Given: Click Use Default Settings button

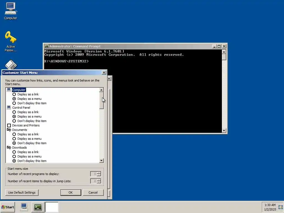Looking at the screenshot, I should 22,192.
